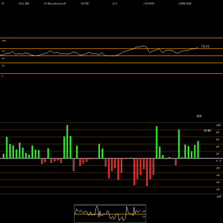Click the MR axis label 60

pos(218,140)
